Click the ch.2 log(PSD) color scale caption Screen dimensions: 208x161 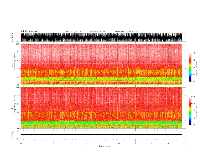pyautogui.click(x=196, y=112)
